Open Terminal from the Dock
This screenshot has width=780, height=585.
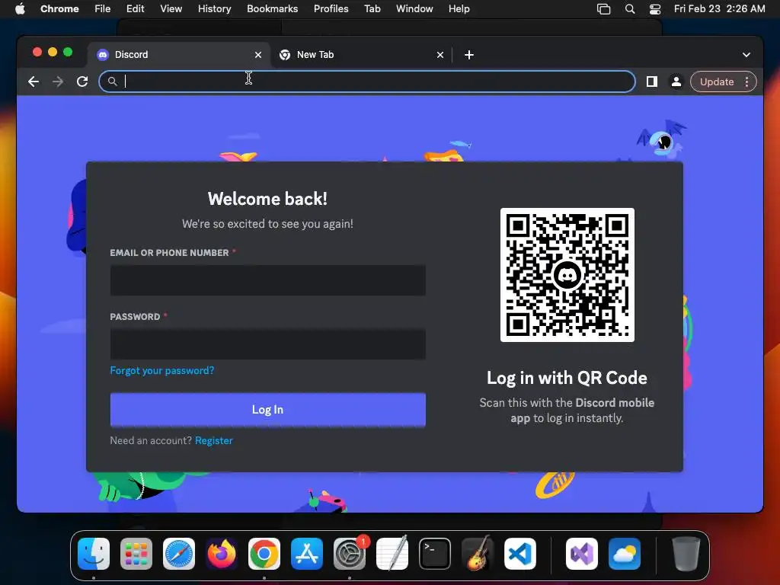click(x=435, y=554)
